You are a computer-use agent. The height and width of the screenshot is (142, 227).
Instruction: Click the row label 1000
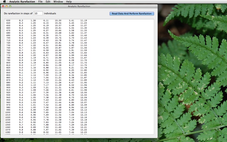(8, 112)
